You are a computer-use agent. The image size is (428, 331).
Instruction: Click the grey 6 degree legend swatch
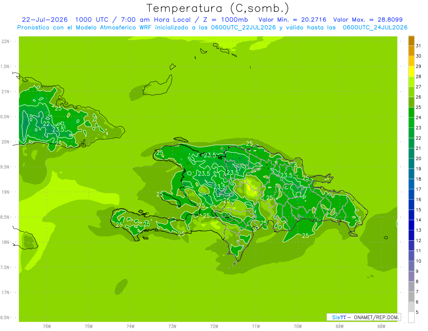[x=411, y=297]
